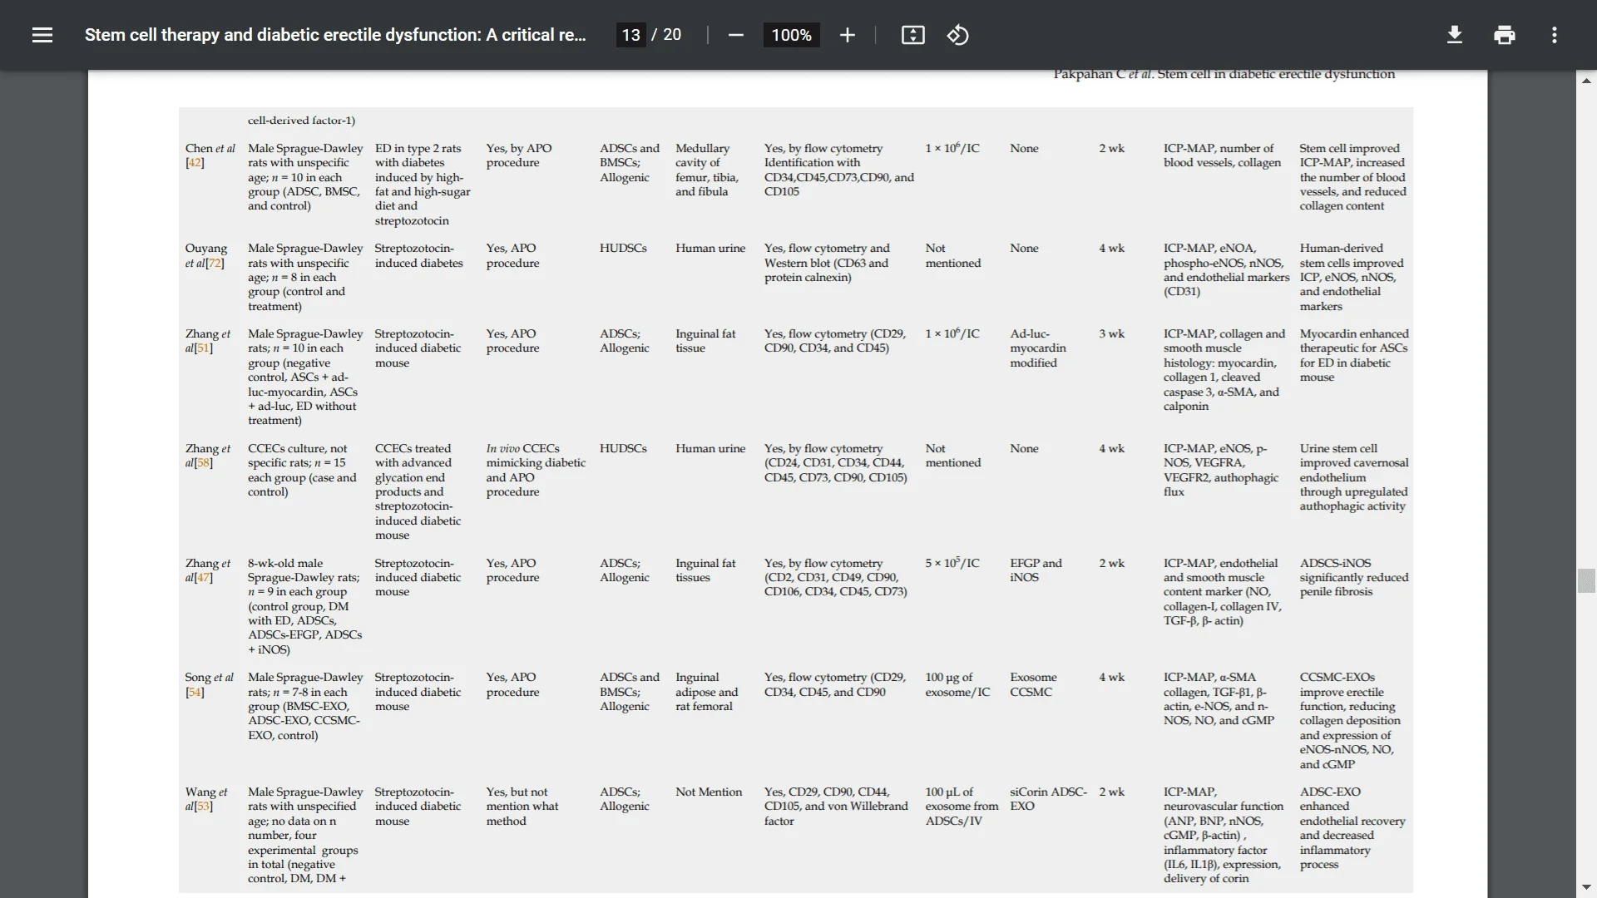Click 'Human-derived stem cells improved' cell
The height and width of the screenshot is (898, 1597).
(x=1351, y=277)
